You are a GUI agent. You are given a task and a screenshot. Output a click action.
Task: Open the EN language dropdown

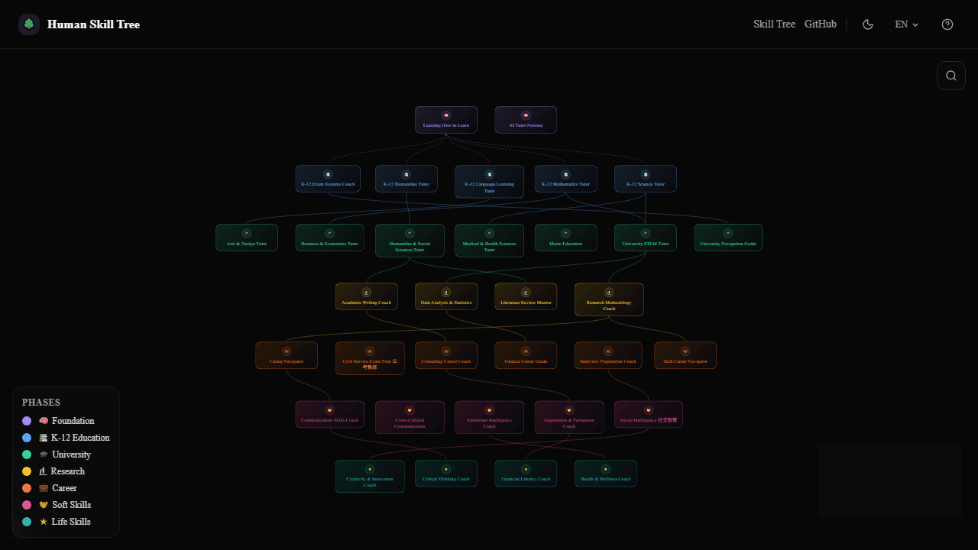point(906,24)
